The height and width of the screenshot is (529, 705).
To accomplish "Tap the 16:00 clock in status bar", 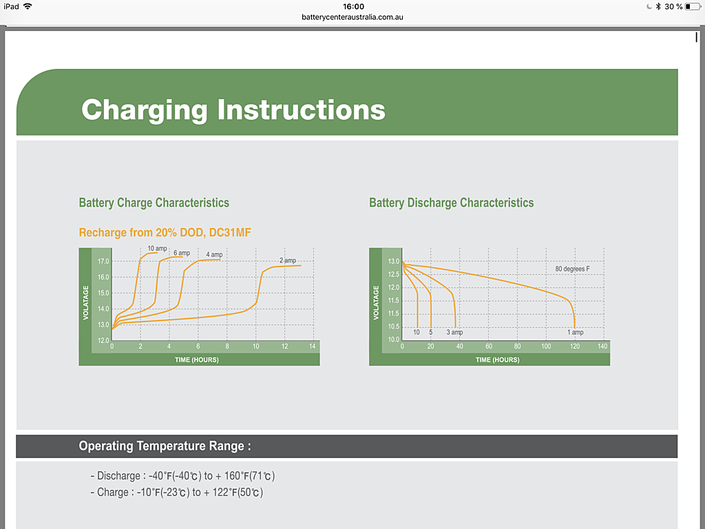I will (353, 6).
